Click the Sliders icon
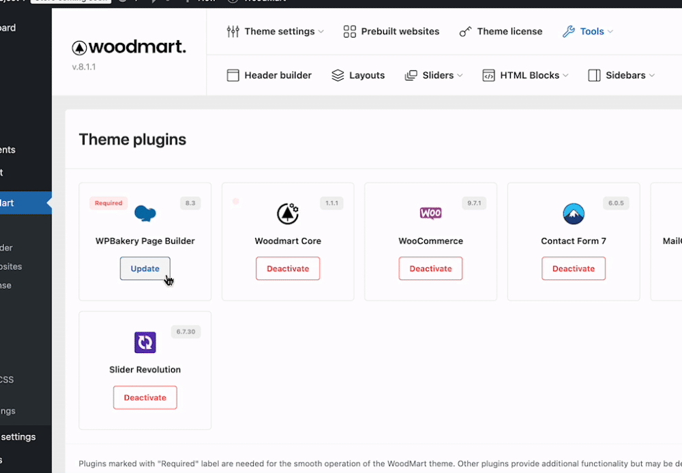The width and height of the screenshot is (682, 473). click(411, 75)
